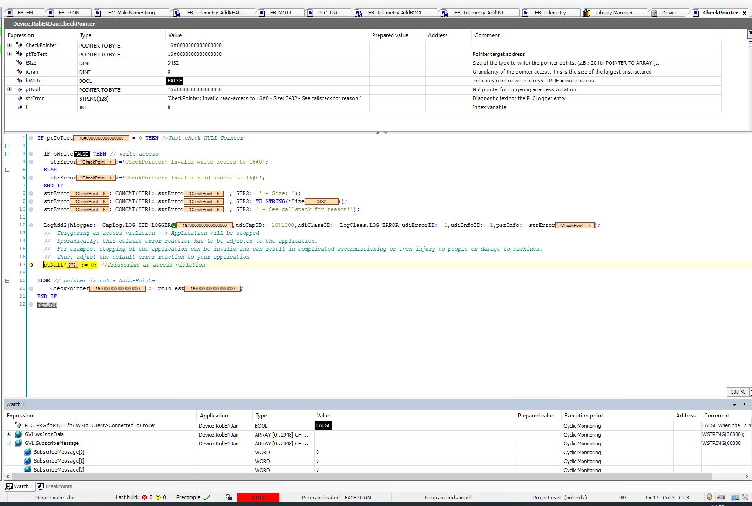
Task: Toggle breakpoint marker on line 12
Action: (x=31, y=225)
